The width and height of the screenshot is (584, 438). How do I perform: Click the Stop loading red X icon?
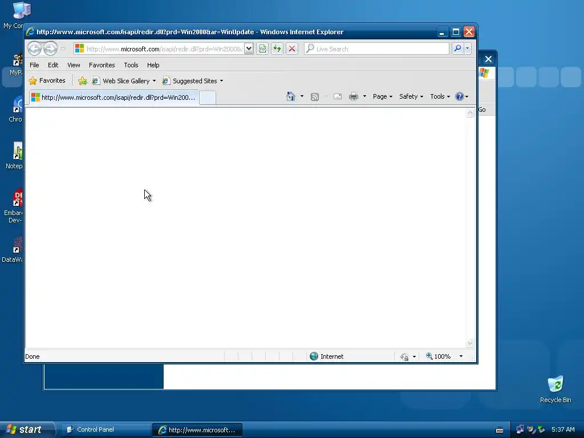pos(292,49)
